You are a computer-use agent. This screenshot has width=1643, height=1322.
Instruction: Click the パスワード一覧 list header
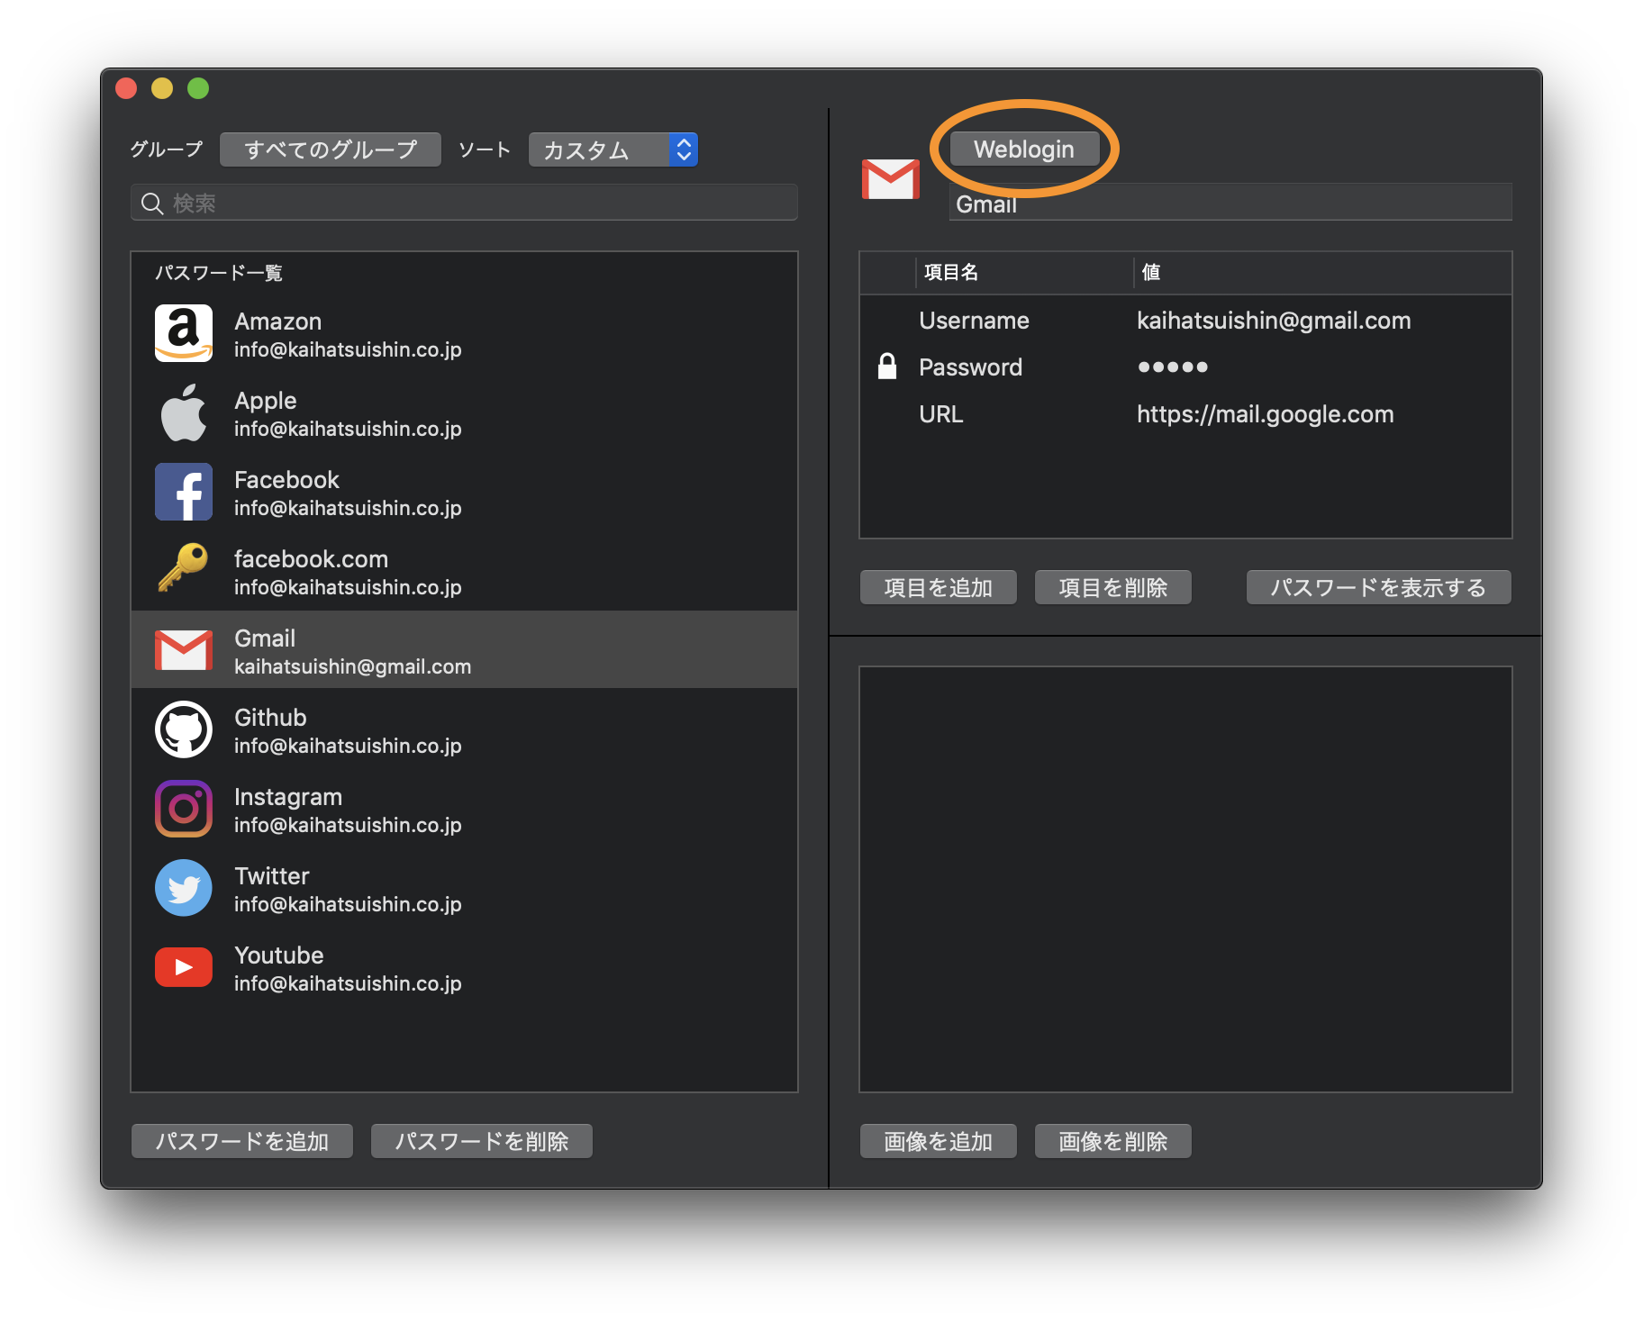click(219, 273)
